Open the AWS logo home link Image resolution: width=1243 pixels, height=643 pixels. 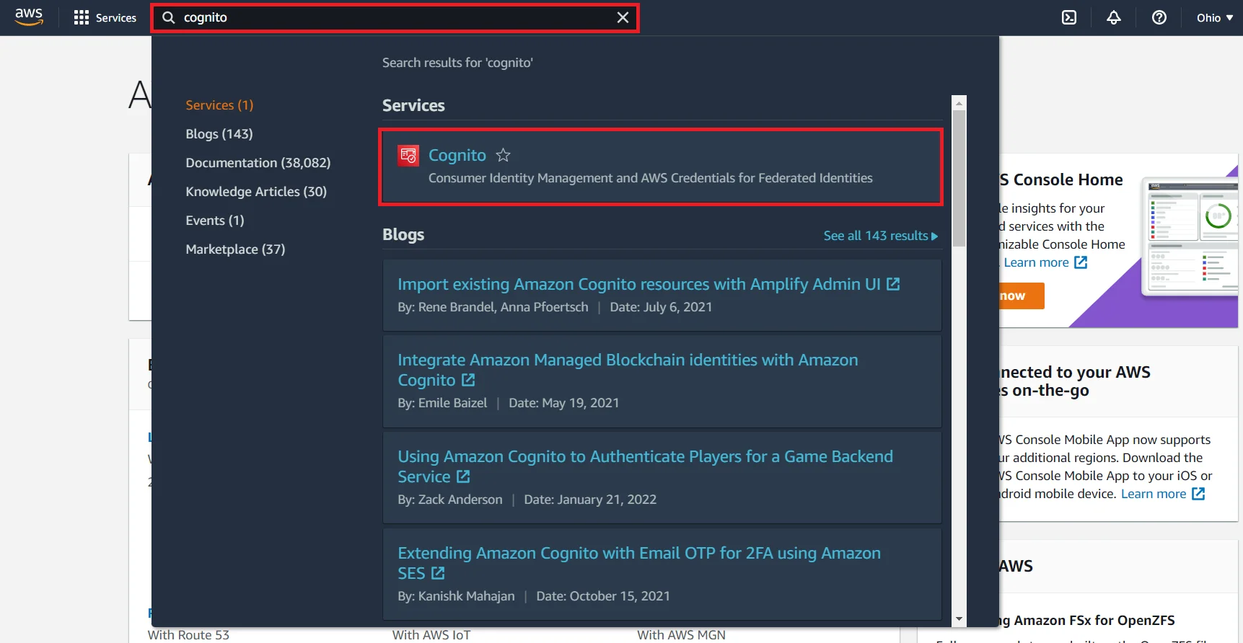pyautogui.click(x=29, y=17)
